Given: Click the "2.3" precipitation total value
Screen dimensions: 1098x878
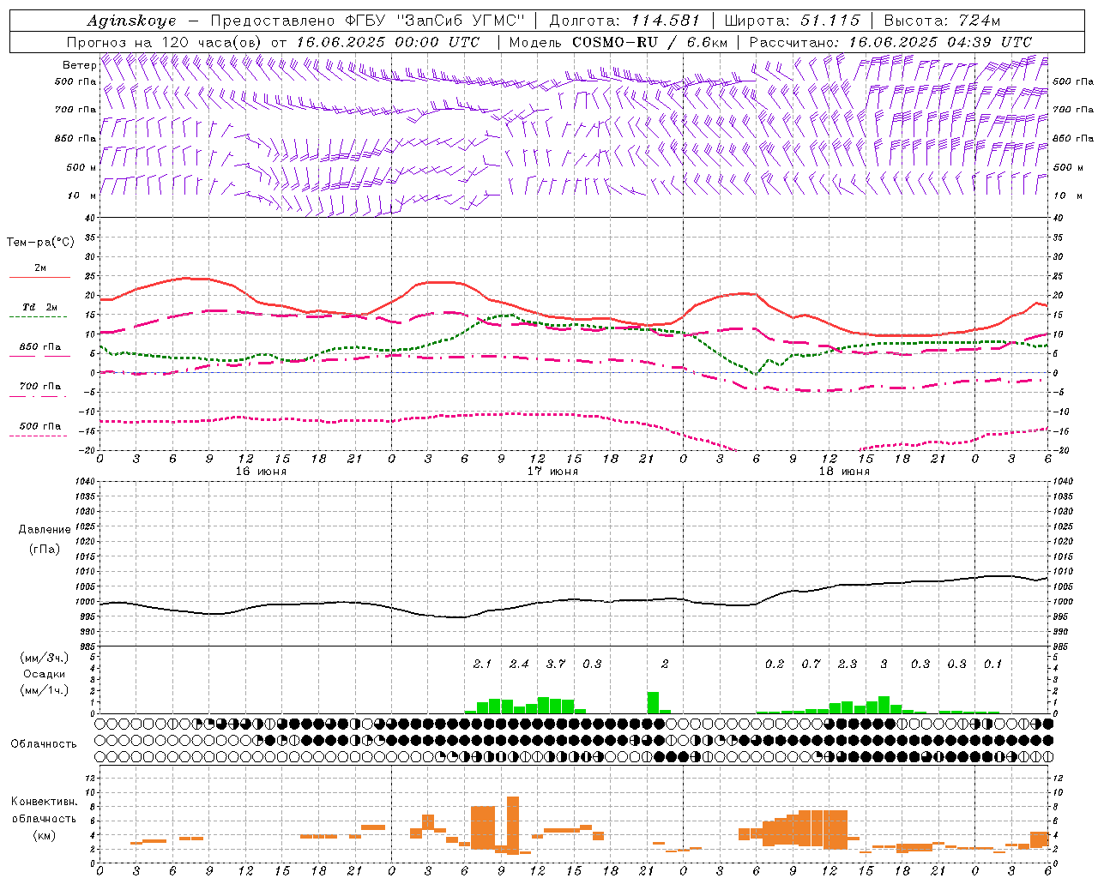Looking at the screenshot, I should click(x=848, y=665).
